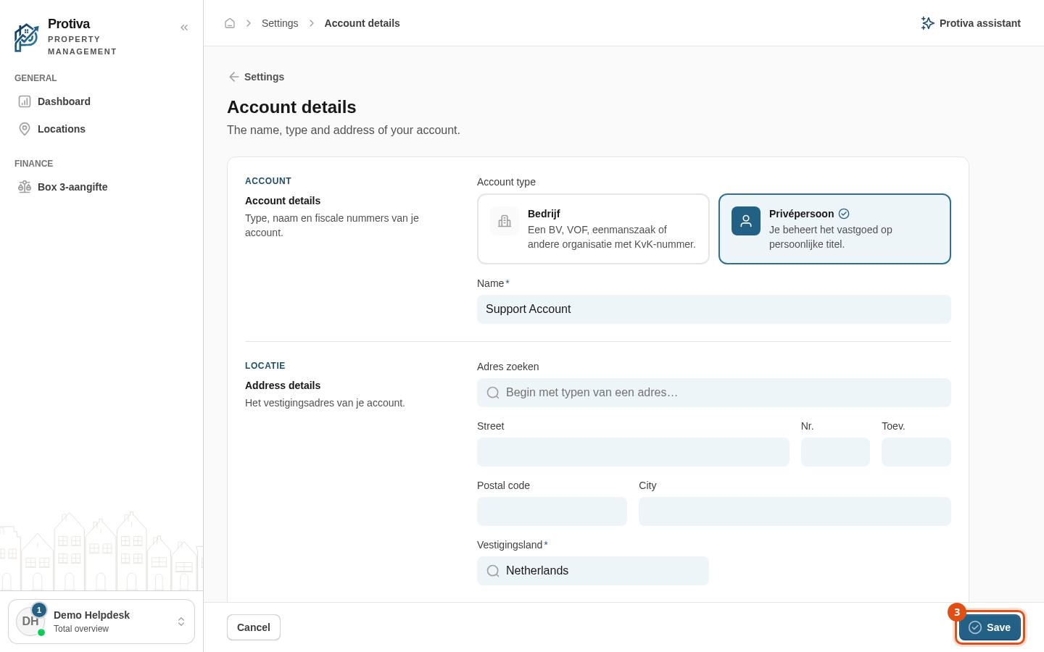Collapse the sidebar with double-chevron icon
Viewport: 1044px width, 652px height.
184,28
